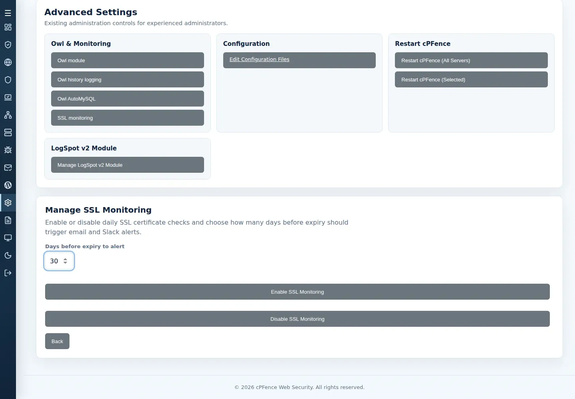This screenshot has height=399, width=575.
Task: Open Manage LogSpot v2 Module
Action: [127, 165]
